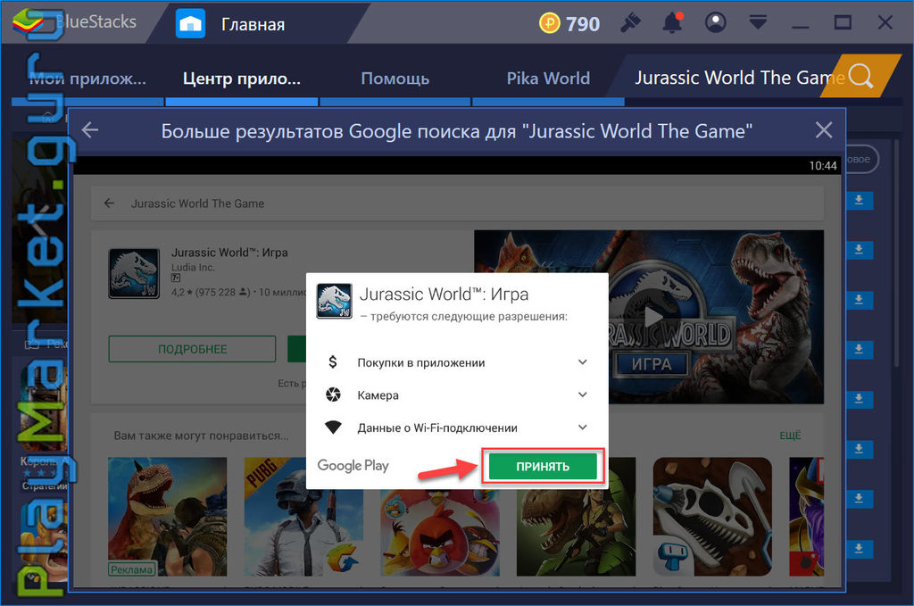This screenshot has height=606, width=914.
Task: Close the Google search results panel
Action: pos(824,130)
